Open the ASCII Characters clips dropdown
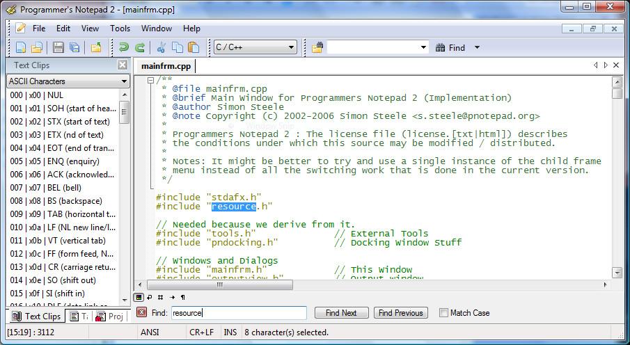 (x=68, y=81)
